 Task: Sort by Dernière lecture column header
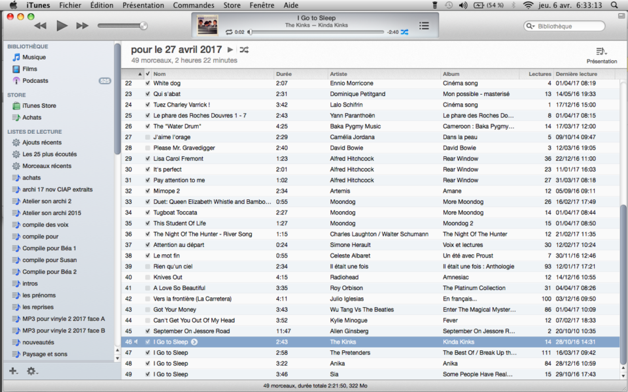584,74
